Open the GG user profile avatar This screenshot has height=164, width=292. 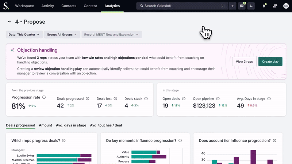[285, 6]
